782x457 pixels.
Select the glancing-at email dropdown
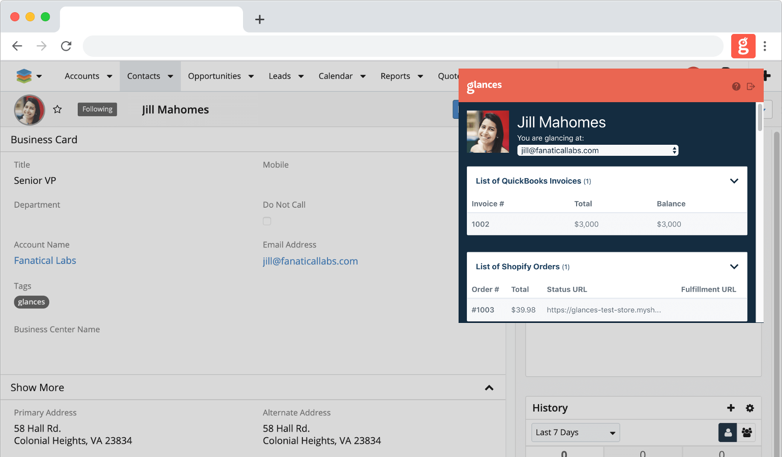[598, 150]
